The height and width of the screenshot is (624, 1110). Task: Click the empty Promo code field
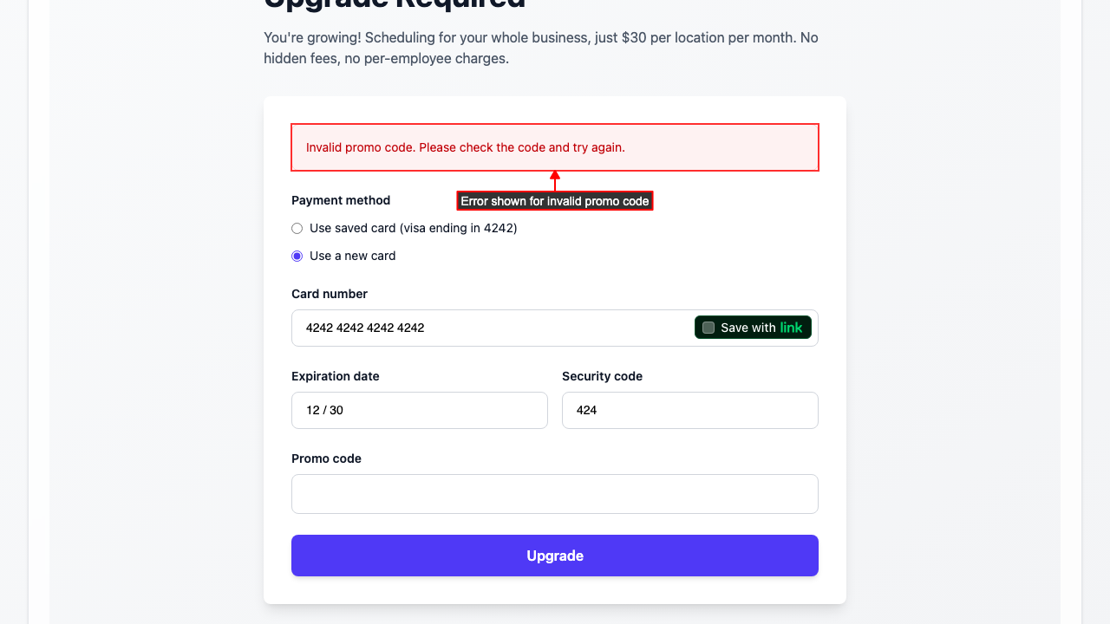[554, 494]
